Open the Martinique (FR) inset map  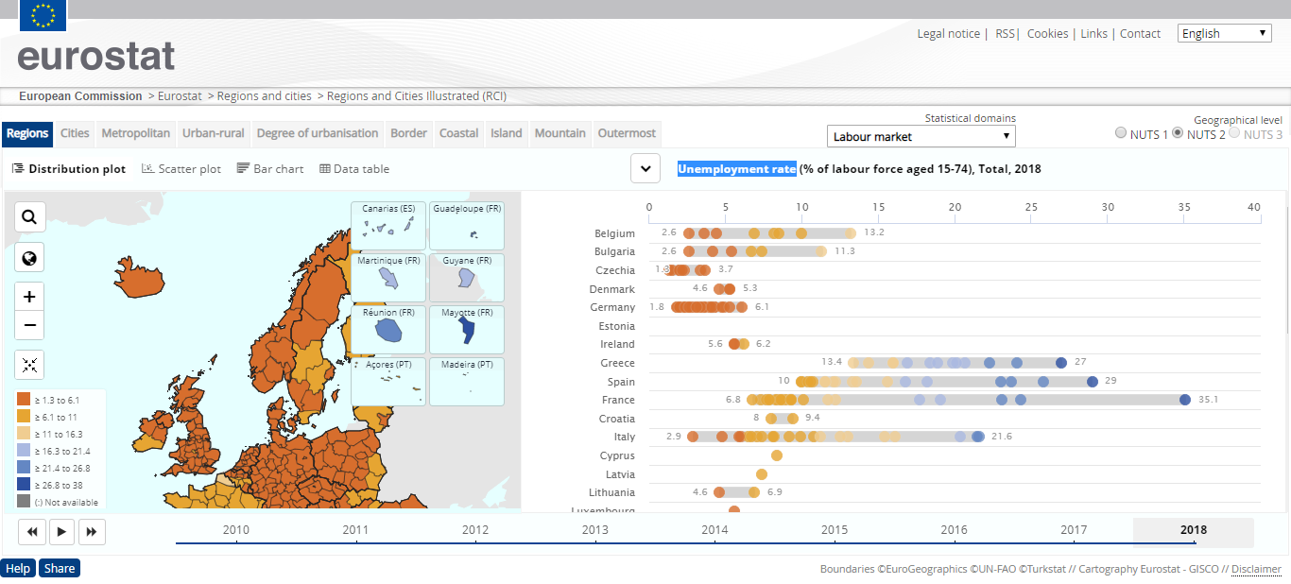click(x=388, y=278)
